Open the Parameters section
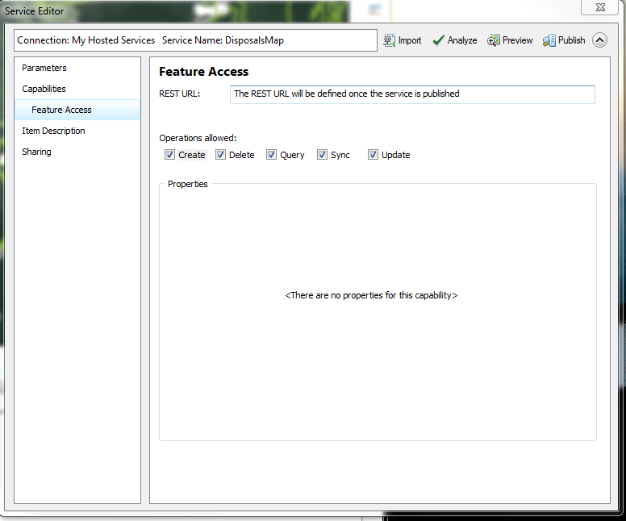This screenshot has width=626, height=521. 44,68
